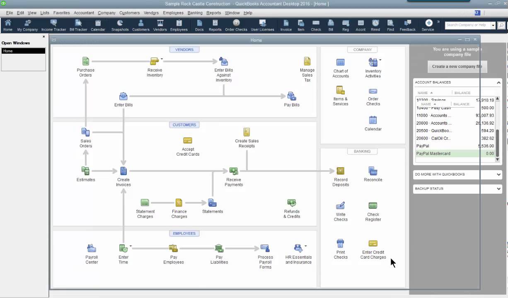Click Create Sales Receipts icon
This screenshot has height=298, width=508.
247,132
